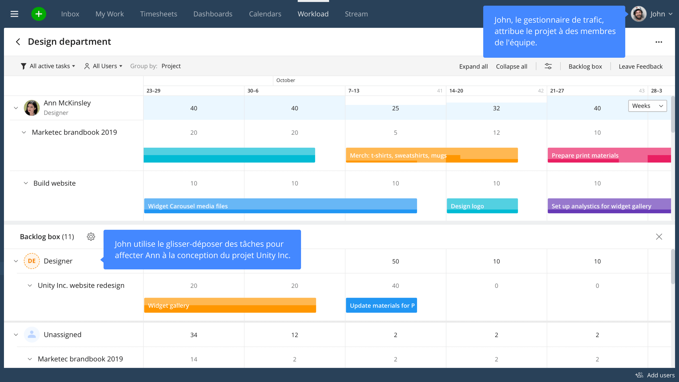Go back using the arrow beside Design department
The image size is (679, 382).
(18, 42)
